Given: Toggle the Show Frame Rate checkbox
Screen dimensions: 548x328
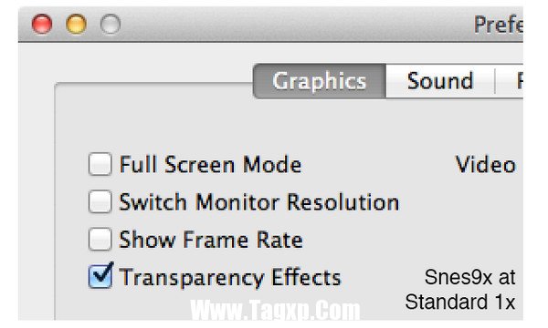Looking at the screenshot, I should (100, 239).
